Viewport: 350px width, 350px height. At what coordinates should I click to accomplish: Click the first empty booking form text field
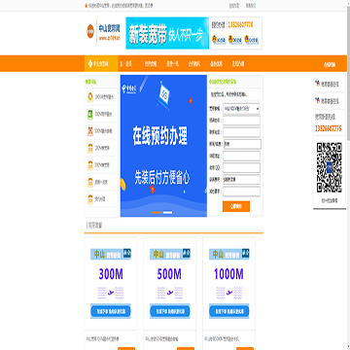[x=241, y=121]
